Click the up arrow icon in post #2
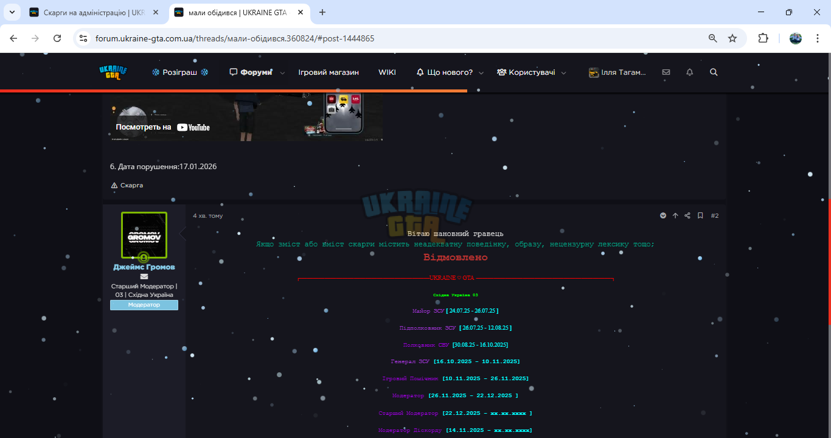This screenshot has height=438, width=831. click(x=675, y=215)
